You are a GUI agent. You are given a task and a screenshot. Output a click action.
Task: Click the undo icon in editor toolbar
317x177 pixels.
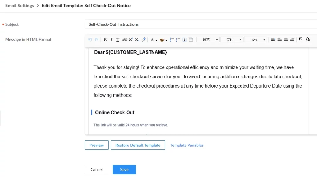[x=90, y=40]
